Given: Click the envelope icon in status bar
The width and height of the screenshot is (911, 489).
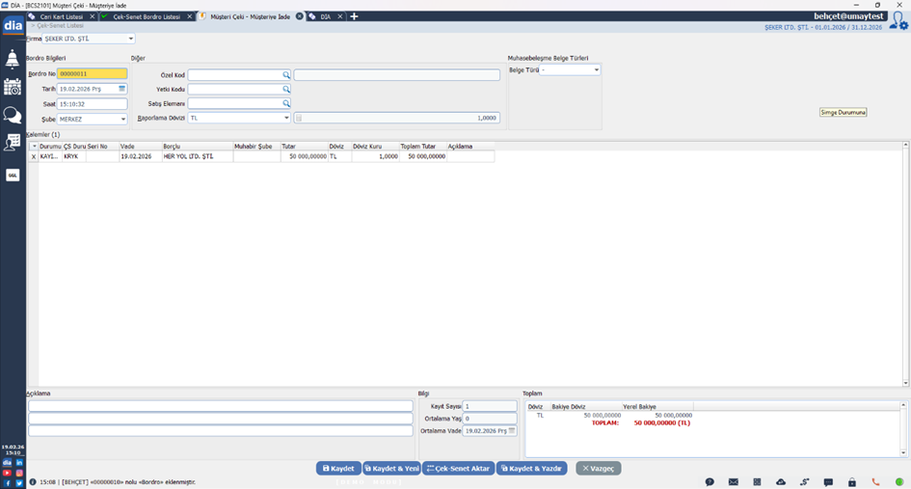Looking at the screenshot, I should coord(733,481).
